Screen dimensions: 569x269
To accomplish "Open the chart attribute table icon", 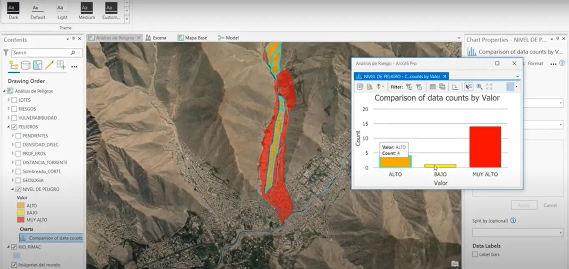I will pyautogui.click(x=432, y=87).
